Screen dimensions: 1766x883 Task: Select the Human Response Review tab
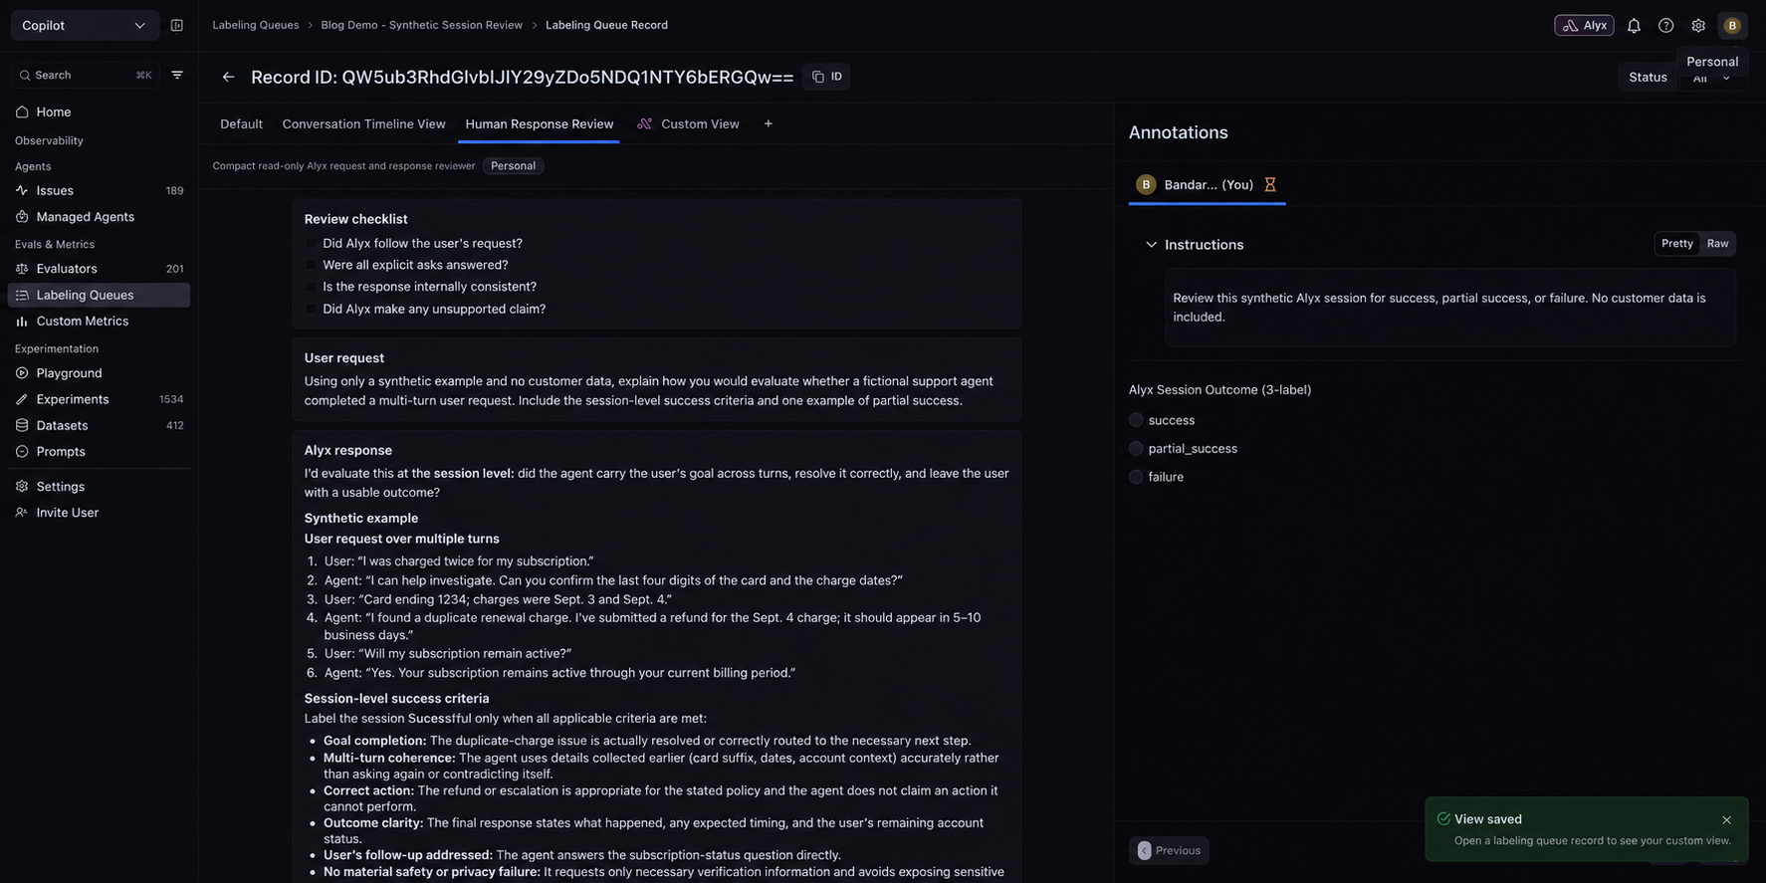click(540, 124)
